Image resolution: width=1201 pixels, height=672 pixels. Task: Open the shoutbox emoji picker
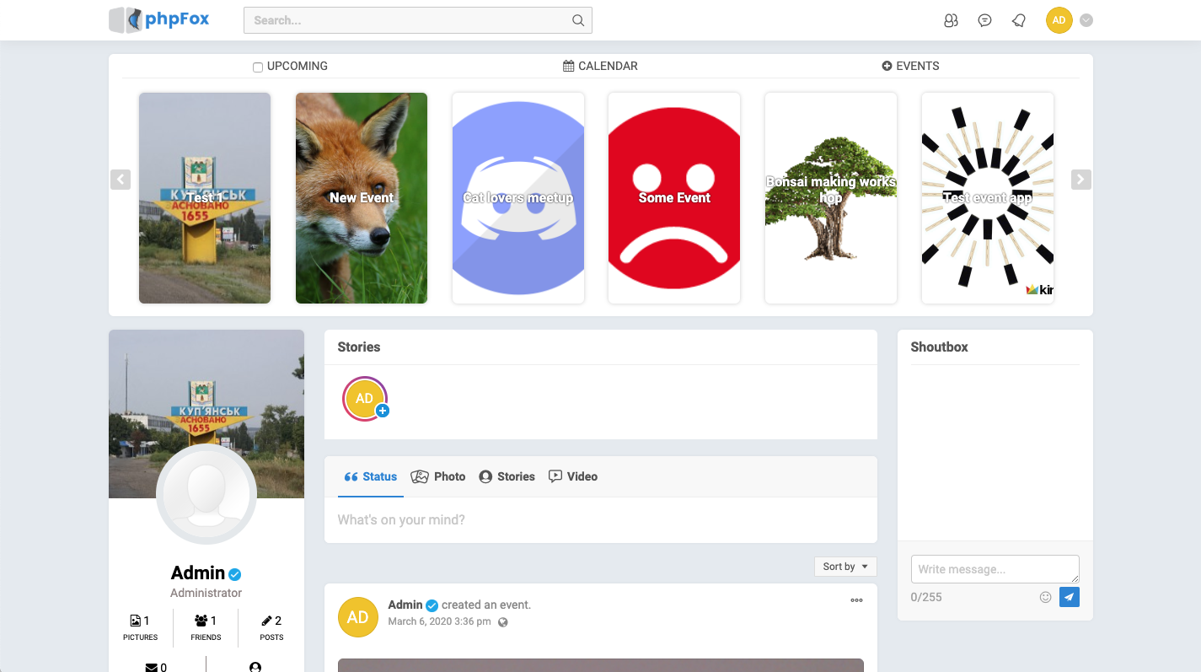[1045, 597]
